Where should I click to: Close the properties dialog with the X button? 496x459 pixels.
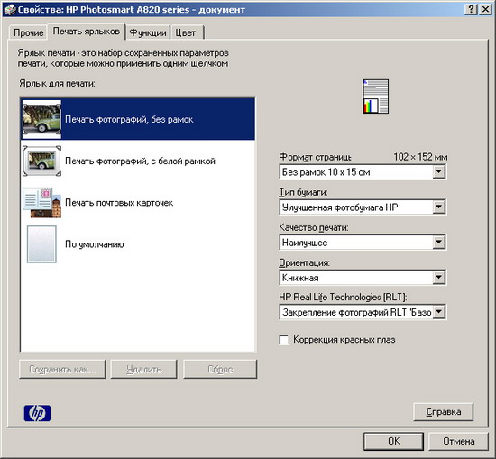coord(485,9)
